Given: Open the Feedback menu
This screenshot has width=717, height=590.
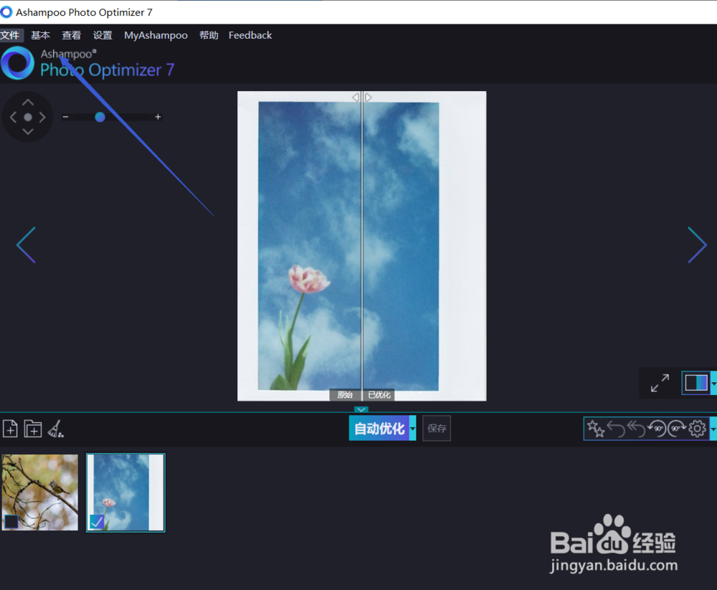Looking at the screenshot, I should click(250, 35).
